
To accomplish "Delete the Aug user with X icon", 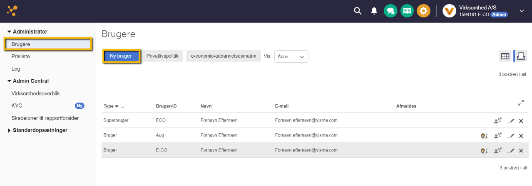I will tap(521, 136).
